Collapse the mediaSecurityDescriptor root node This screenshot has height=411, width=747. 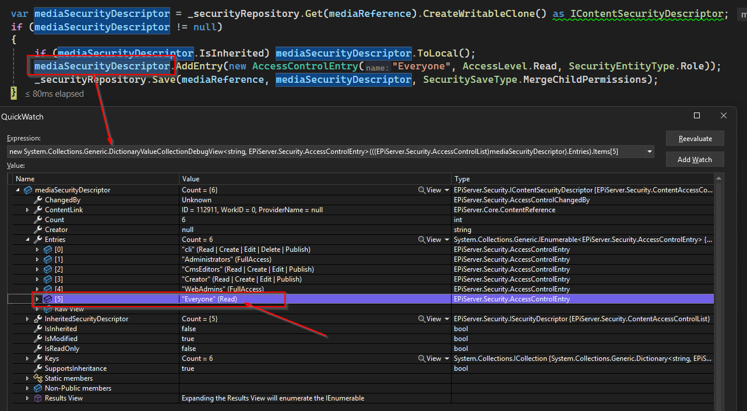[x=17, y=190]
